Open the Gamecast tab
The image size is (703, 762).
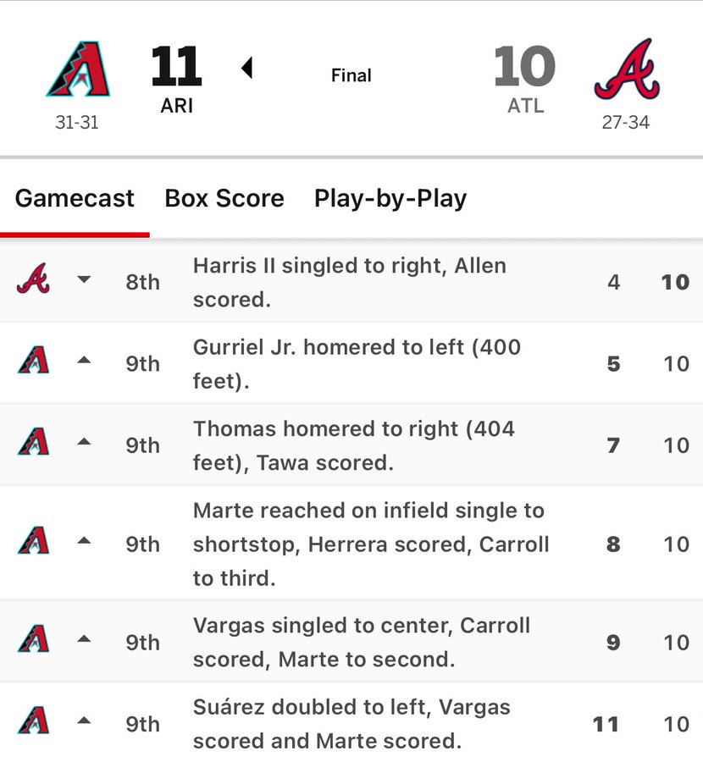coord(75,198)
